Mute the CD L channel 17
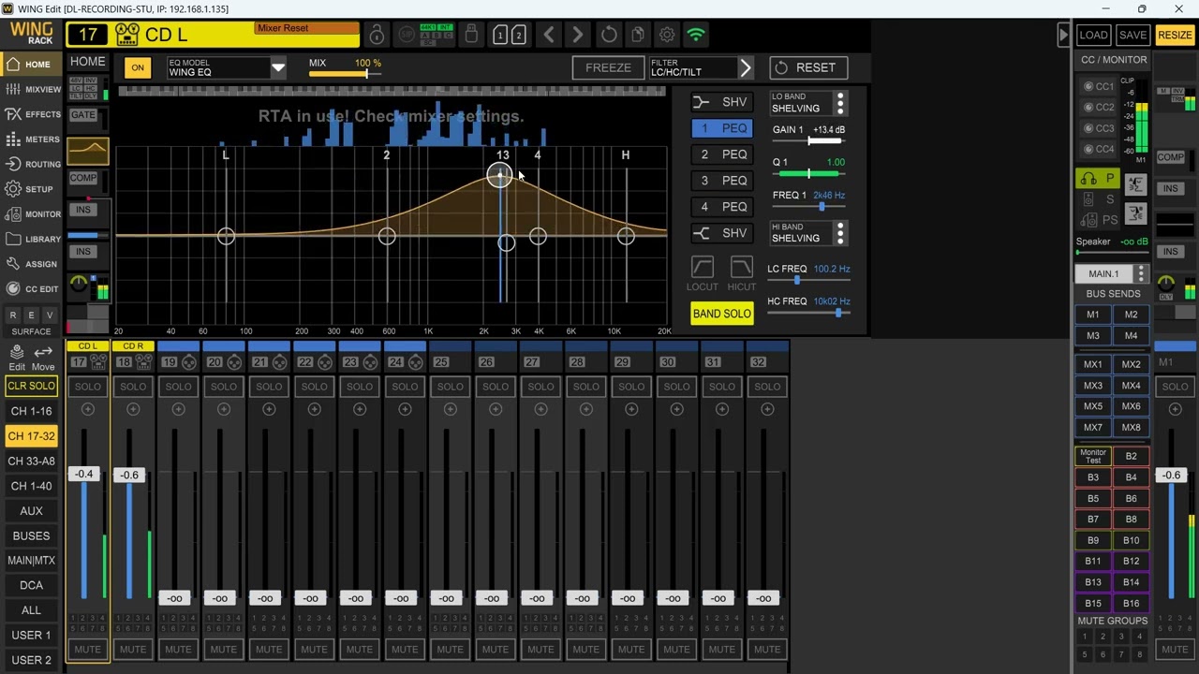1199x674 pixels. 87,649
